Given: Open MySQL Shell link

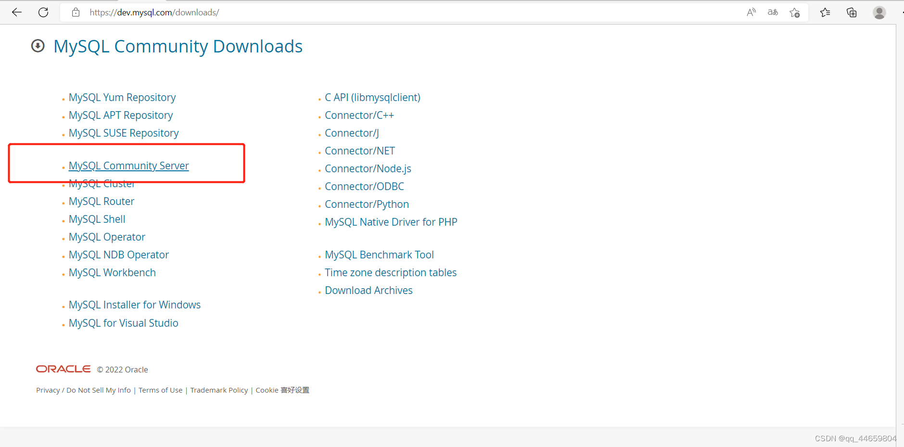Looking at the screenshot, I should [97, 219].
